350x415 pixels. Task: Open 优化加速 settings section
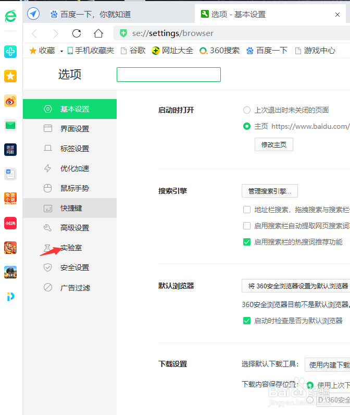click(x=70, y=168)
